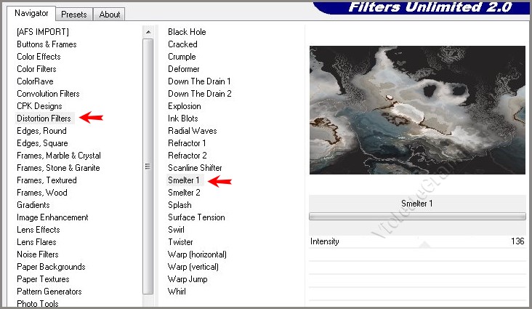Image resolution: width=532 pixels, height=309 pixels.
Task: Choose the Twister filter
Action: tap(180, 242)
